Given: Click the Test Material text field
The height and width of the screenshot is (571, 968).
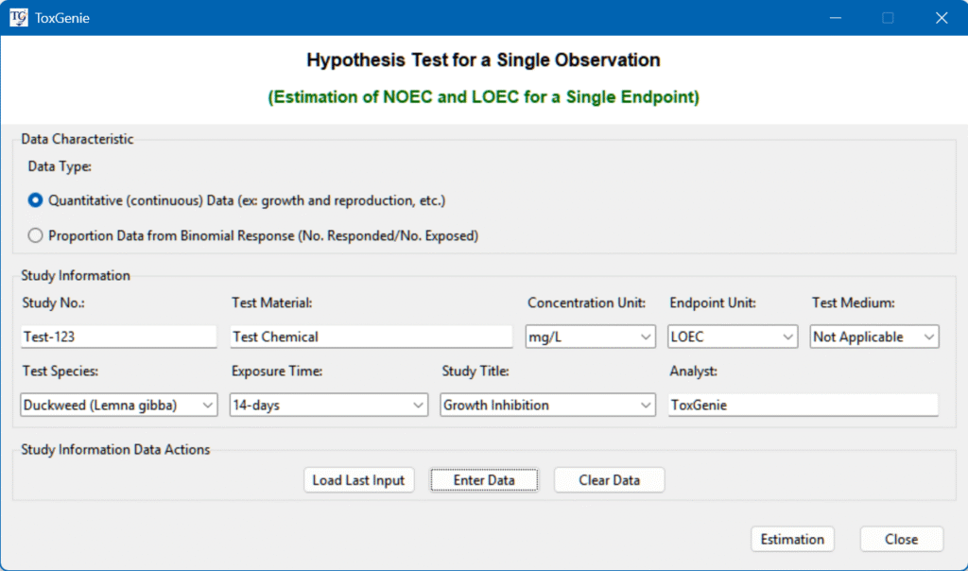Looking at the screenshot, I should point(371,337).
